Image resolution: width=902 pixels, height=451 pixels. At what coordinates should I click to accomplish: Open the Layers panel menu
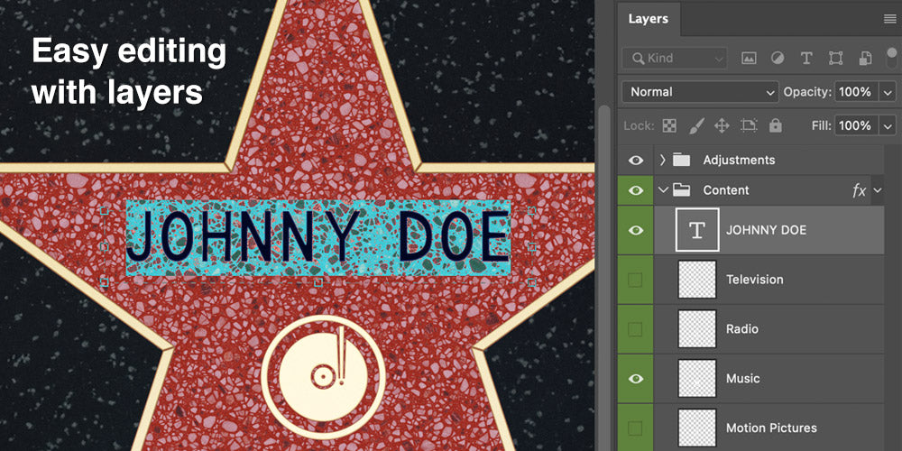[x=889, y=18]
